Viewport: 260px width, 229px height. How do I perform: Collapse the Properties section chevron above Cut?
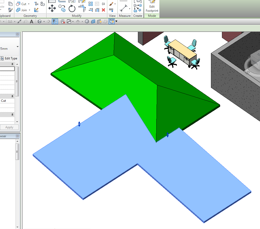pos(12,96)
